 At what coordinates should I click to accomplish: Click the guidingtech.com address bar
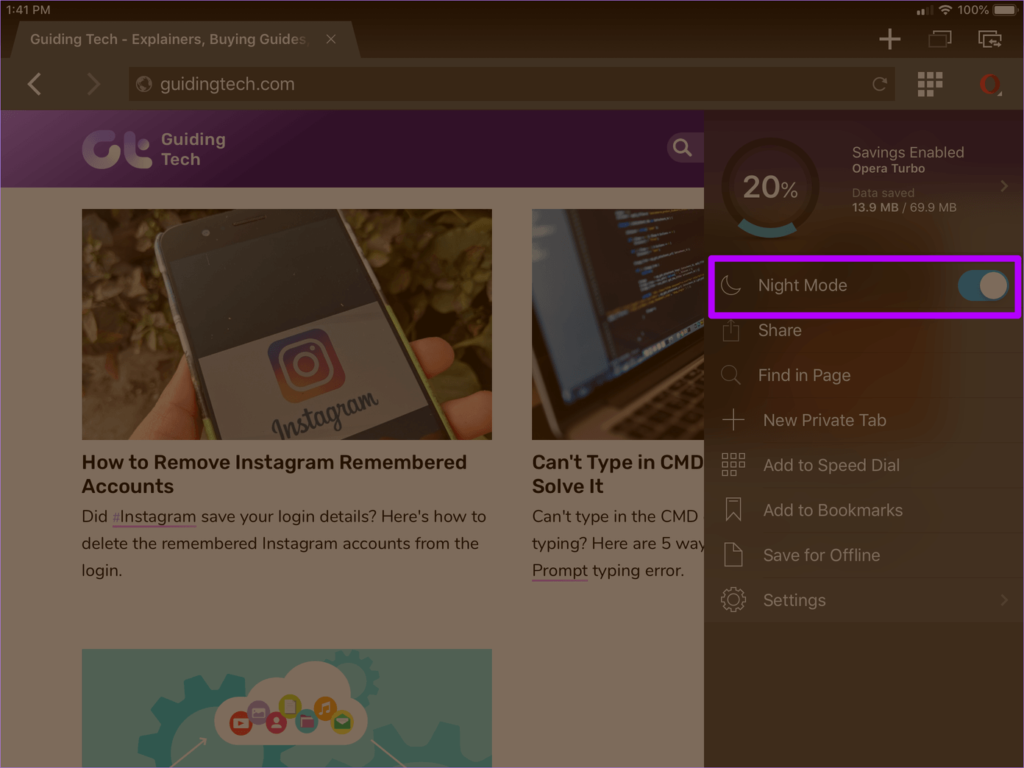pyautogui.click(x=500, y=85)
